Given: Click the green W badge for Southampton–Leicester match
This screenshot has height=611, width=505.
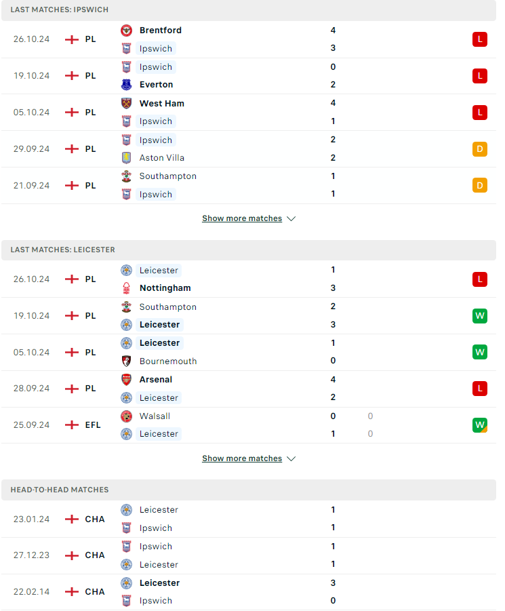Looking at the screenshot, I should tap(480, 315).
